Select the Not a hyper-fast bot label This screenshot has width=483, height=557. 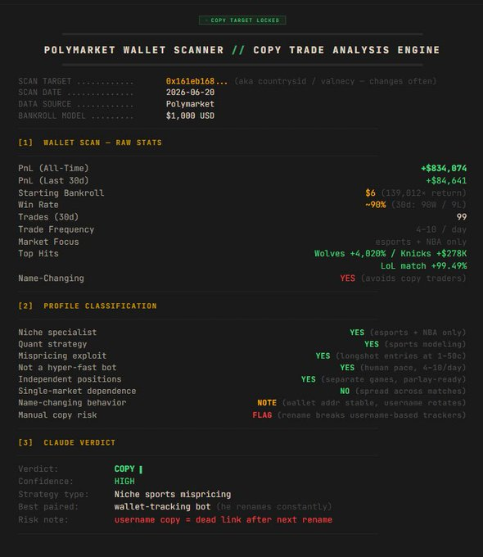tap(67, 368)
